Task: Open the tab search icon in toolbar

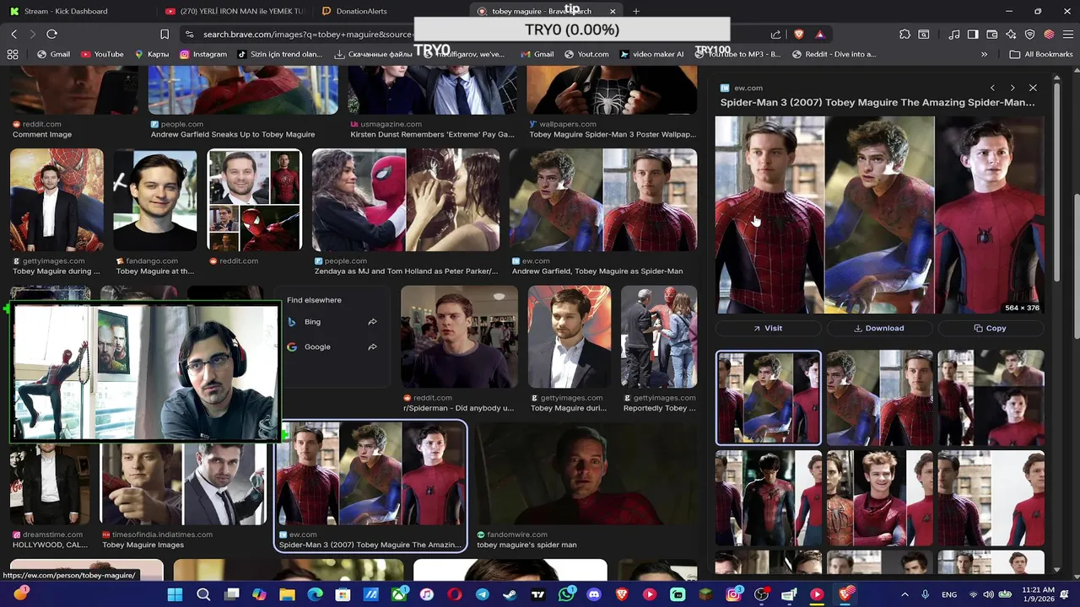Action: coord(924,34)
